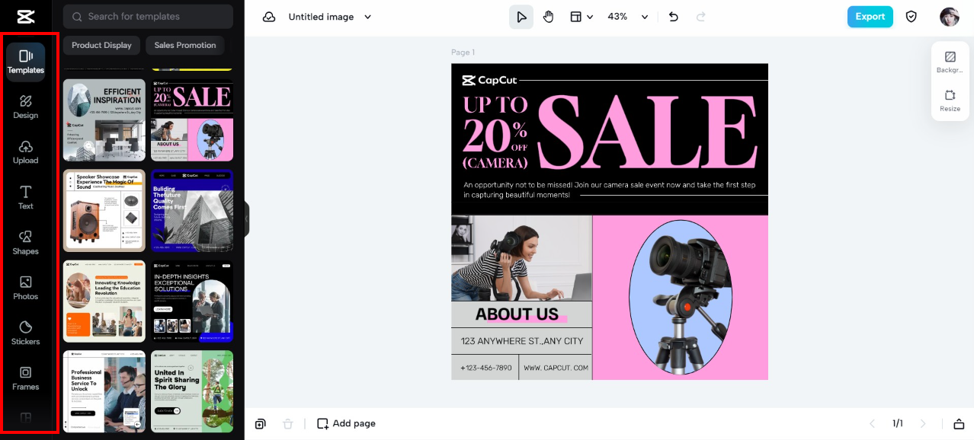The height and width of the screenshot is (440, 974).
Task: Select the hand pan tool
Action: click(549, 17)
